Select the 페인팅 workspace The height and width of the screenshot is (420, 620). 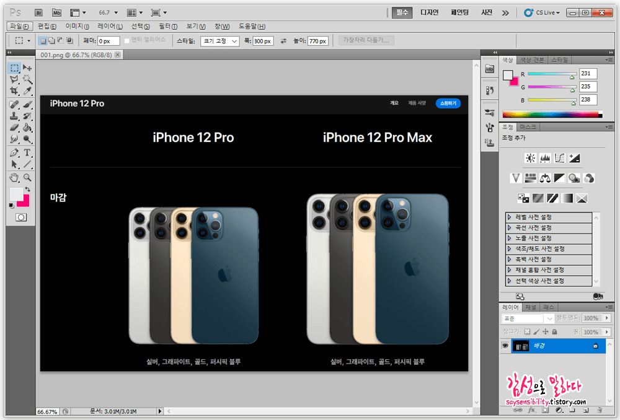(x=459, y=12)
